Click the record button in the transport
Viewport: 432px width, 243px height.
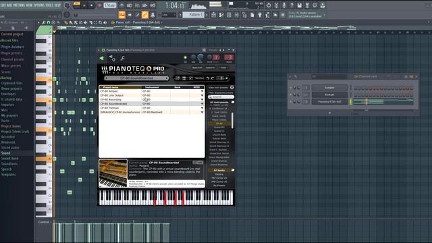coord(99,5)
